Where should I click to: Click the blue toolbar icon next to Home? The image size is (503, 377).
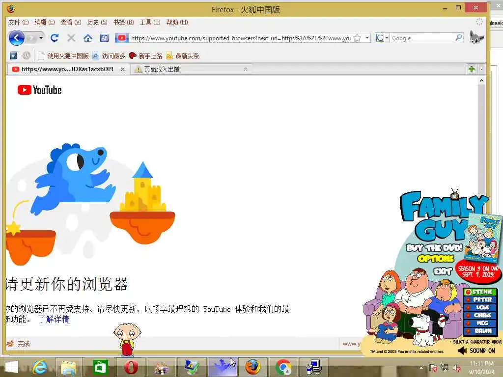(x=104, y=38)
